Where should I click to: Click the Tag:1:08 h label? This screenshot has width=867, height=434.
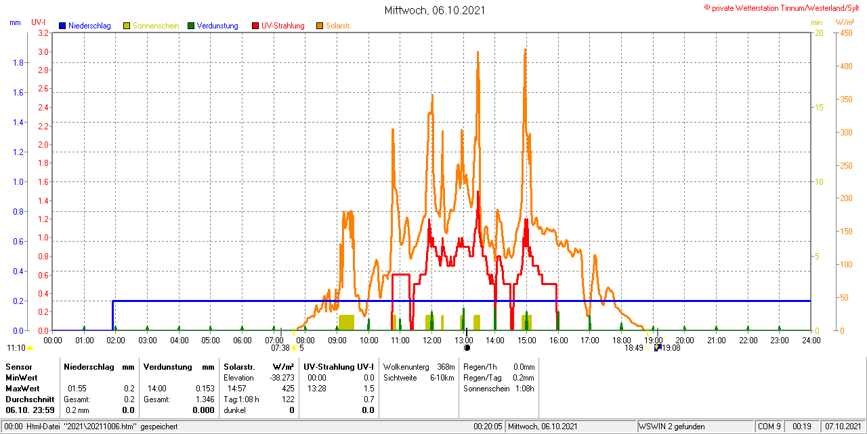[241, 399]
